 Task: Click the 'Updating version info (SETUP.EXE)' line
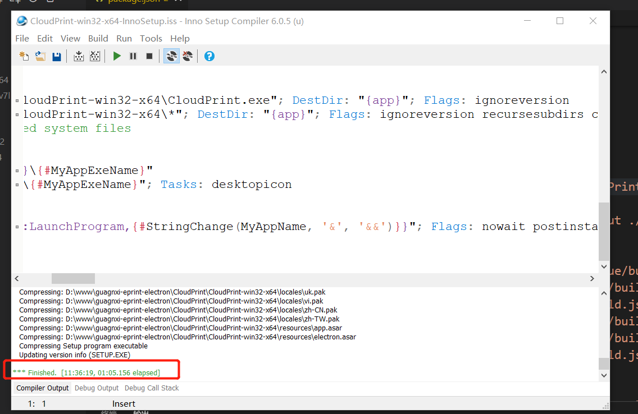pyautogui.click(x=75, y=355)
